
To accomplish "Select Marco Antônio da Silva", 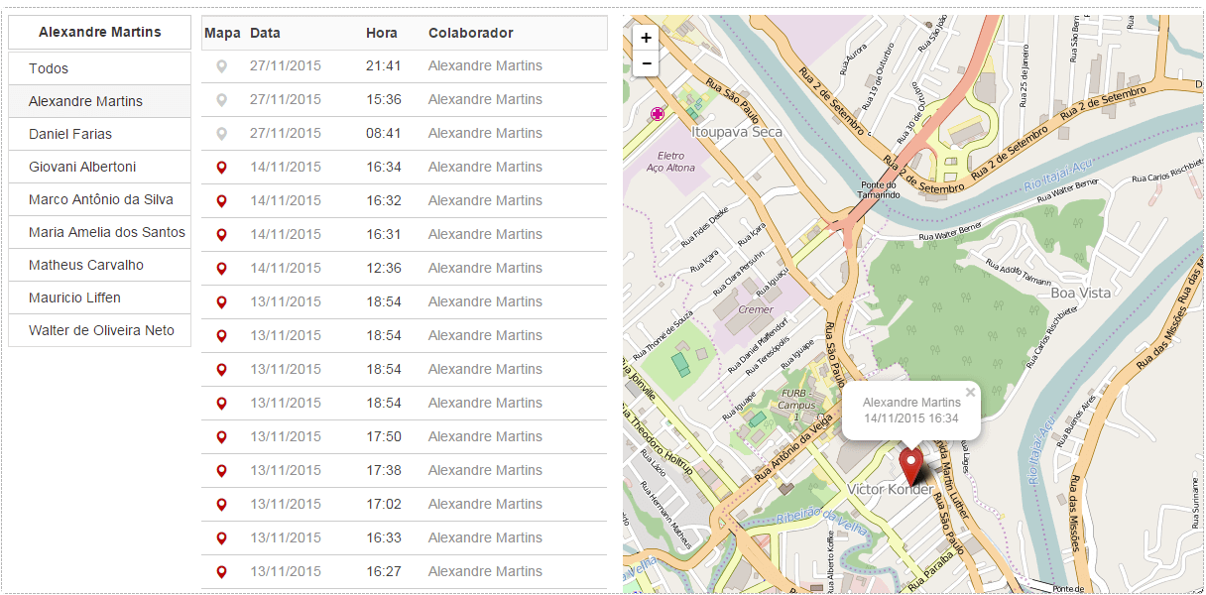I will pyautogui.click(x=100, y=199).
